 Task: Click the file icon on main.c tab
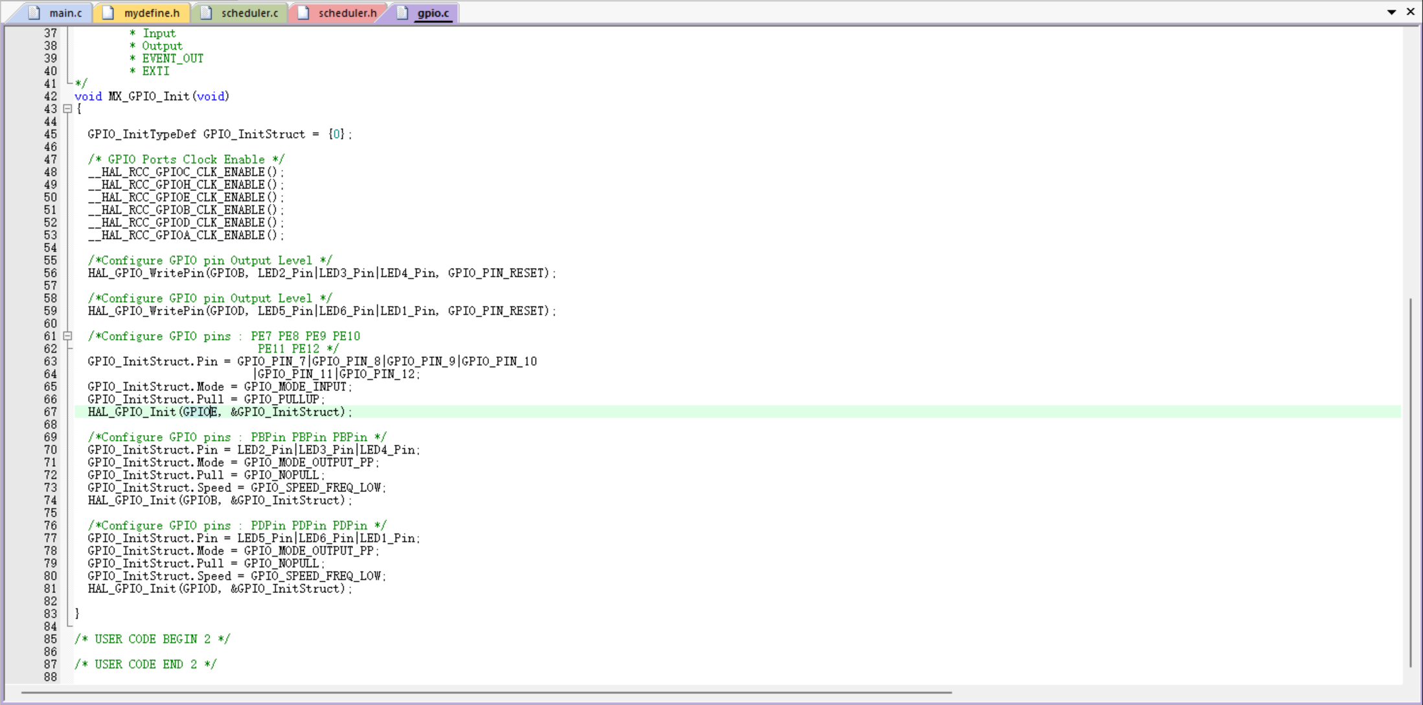tap(34, 13)
